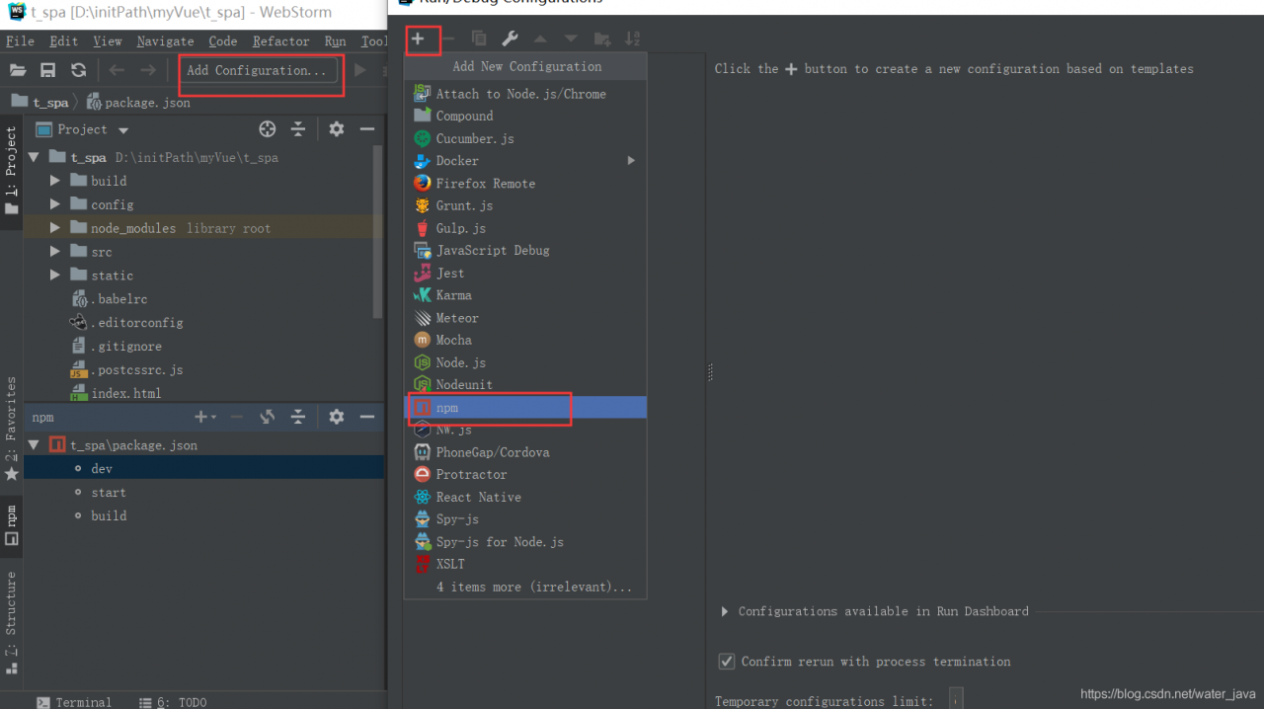The width and height of the screenshot is (1264, 709).
Task: Open the Run menu
Action: point(335,40)
